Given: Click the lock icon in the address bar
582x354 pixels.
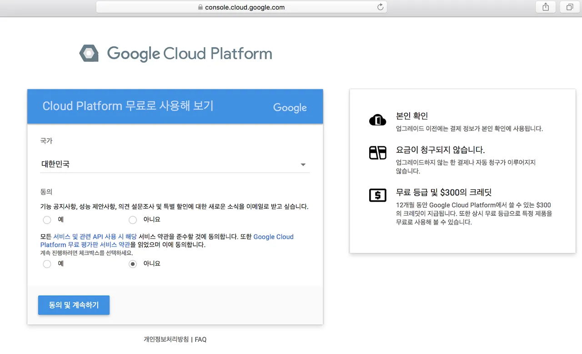Looking at the screenshot, I should (x=200, y=7).
